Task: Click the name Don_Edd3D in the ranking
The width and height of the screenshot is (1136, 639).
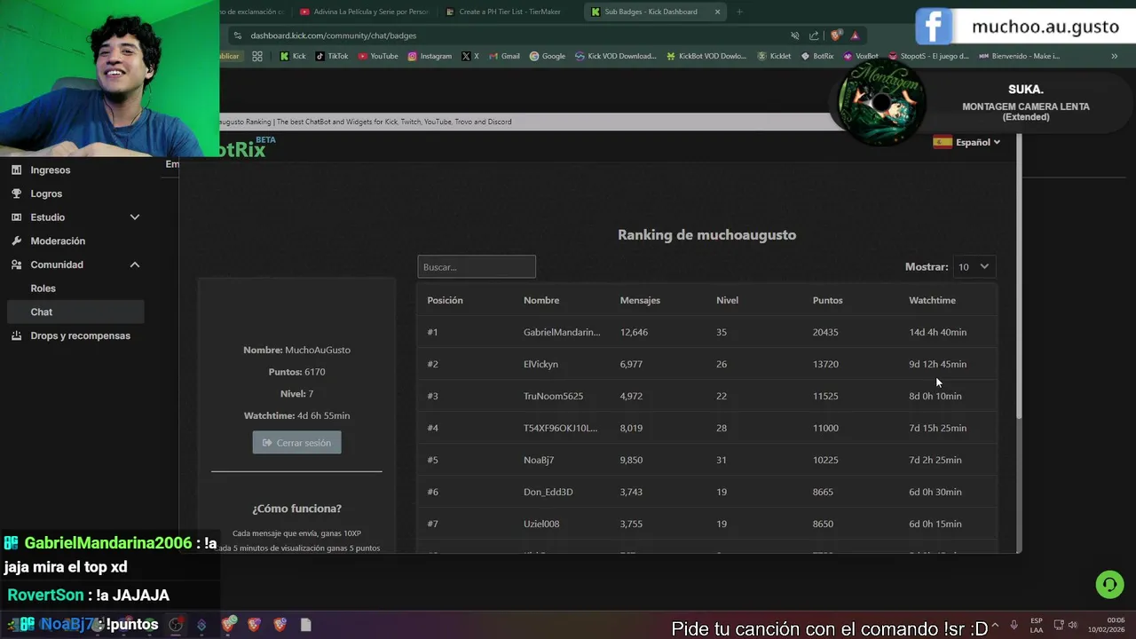Action: (548, 492)
